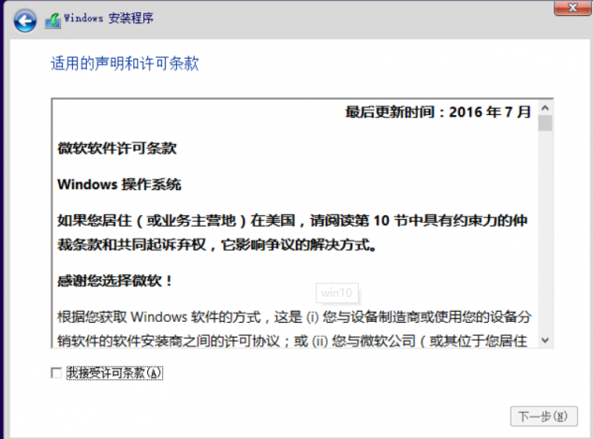This screenshot has width=593, height=439.
Task: Check the 我接受许可条款(A) box
Action: coord(56,373)
